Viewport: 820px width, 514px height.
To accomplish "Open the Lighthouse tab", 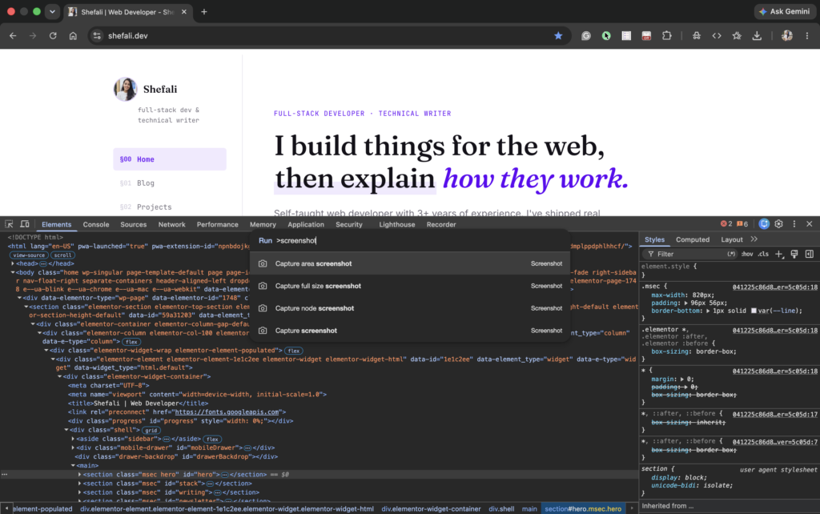I will pyautogui.click(x=397, y=224).
